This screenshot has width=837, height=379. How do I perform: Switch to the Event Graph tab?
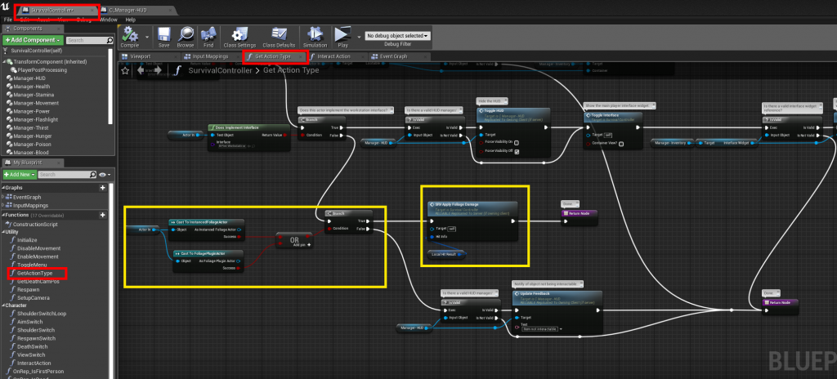coord(394,56)
